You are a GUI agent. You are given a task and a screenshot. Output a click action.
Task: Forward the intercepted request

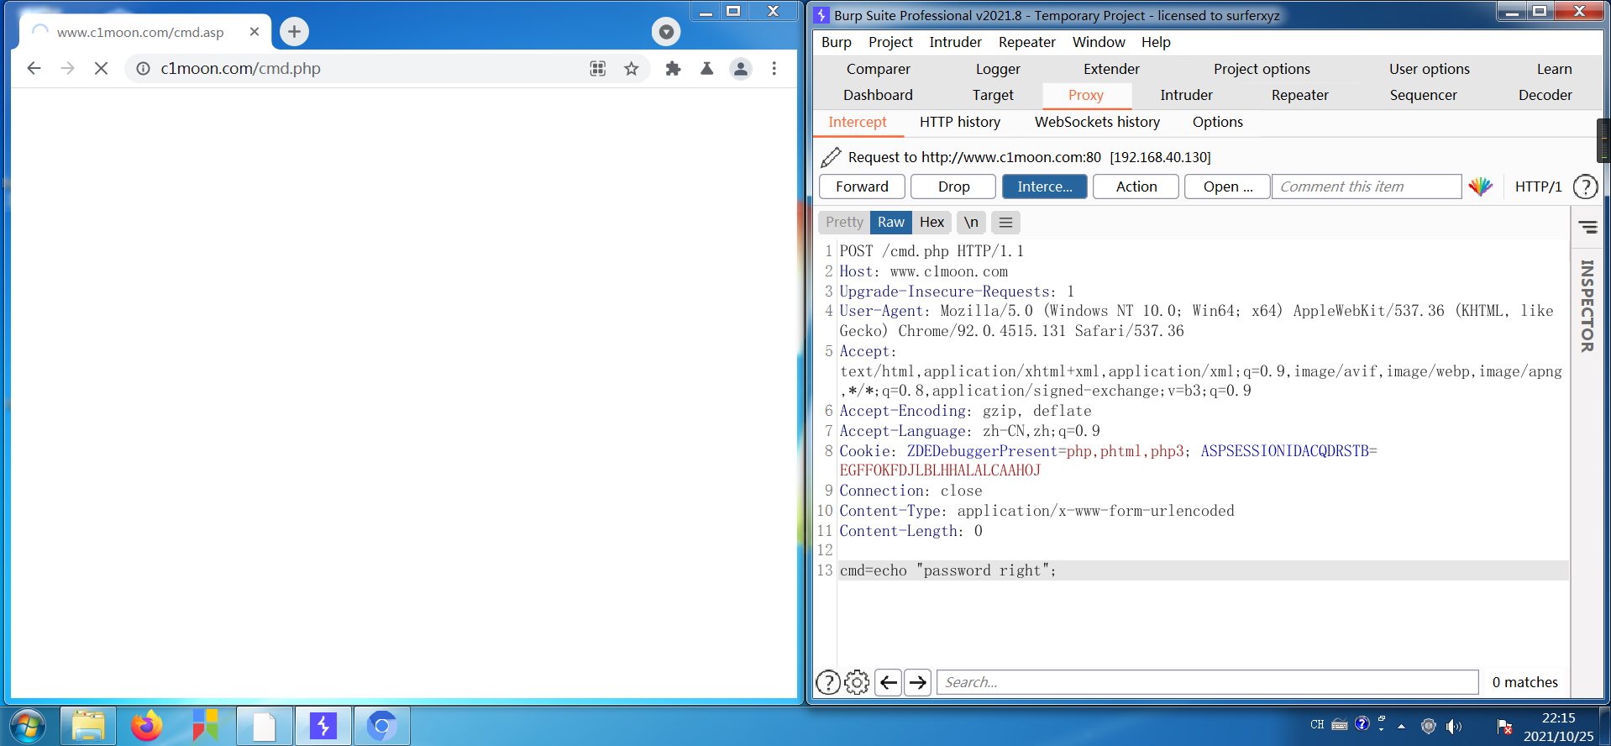point(862,186)
